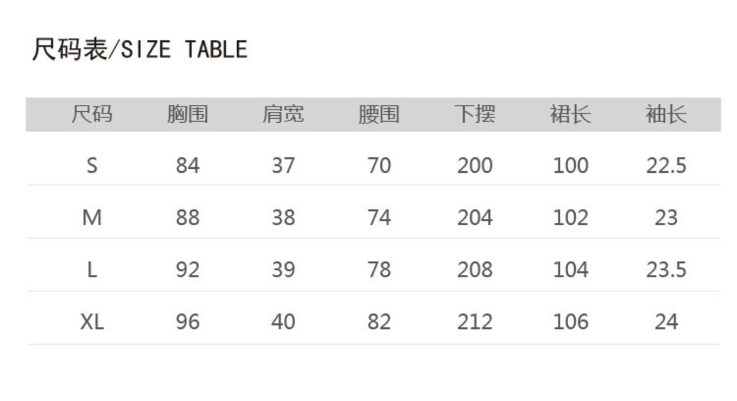The width and height of the screenshot is (737, 401).
Task: Click the L size row label
Action: coord(92,270)
